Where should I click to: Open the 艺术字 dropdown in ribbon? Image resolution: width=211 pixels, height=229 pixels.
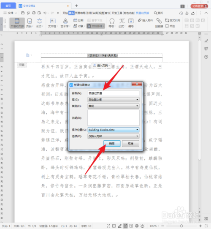coord(65,23)
